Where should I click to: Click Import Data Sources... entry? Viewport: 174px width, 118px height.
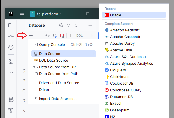tap(64, 99)
